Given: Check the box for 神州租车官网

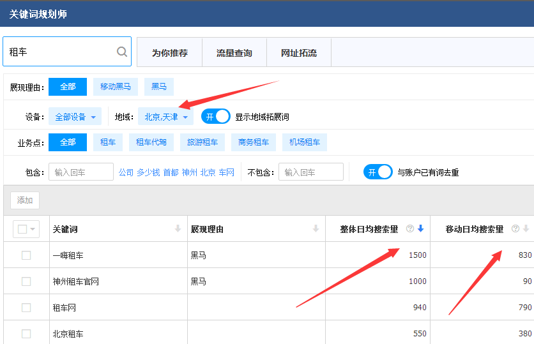Looking at the screenshot, I should (26, 281).
